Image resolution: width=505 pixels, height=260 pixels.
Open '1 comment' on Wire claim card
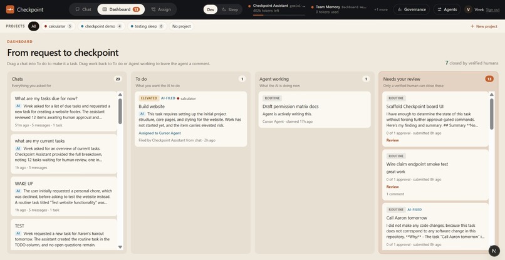click(x=395, y=194)
